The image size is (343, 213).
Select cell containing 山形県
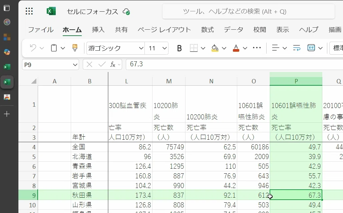click(89, 205)
